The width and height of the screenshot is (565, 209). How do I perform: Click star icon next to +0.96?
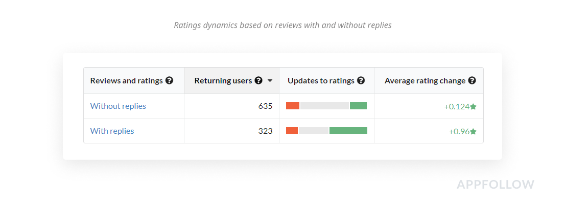(473, 131)
